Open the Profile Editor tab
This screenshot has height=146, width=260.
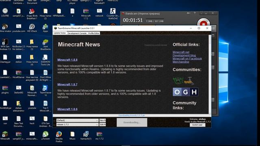94,33
